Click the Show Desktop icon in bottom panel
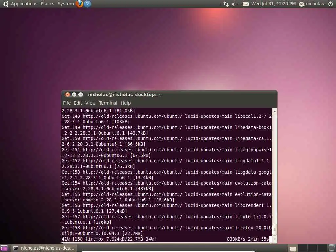Screen dimensions: 336x252 [x=4, y=248]
